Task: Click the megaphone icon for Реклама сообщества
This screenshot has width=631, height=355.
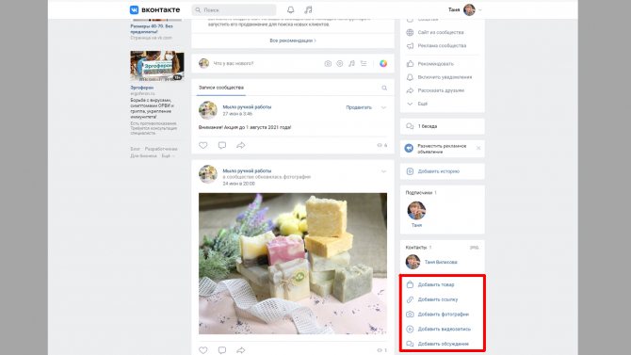Action: [x=410, y=46]
